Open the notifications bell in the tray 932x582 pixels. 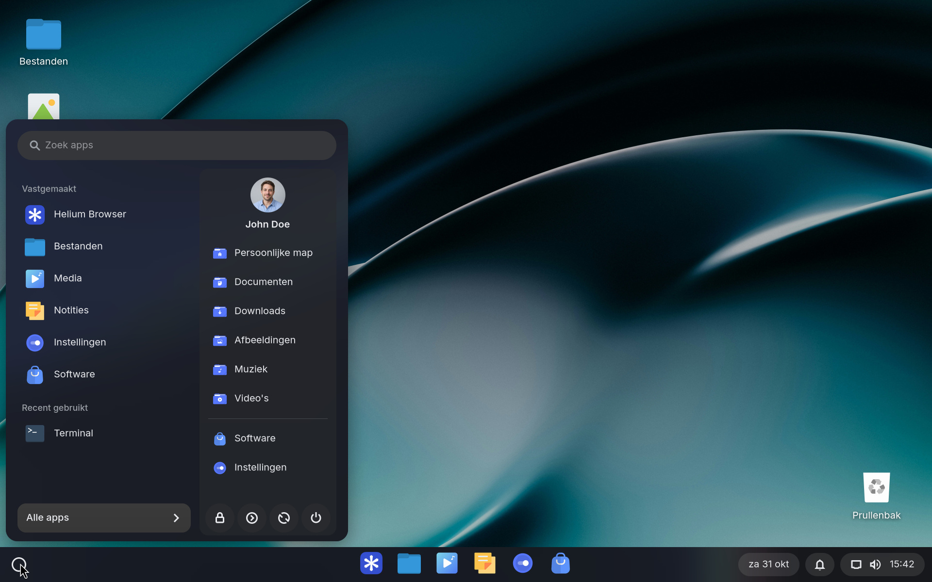820,565
